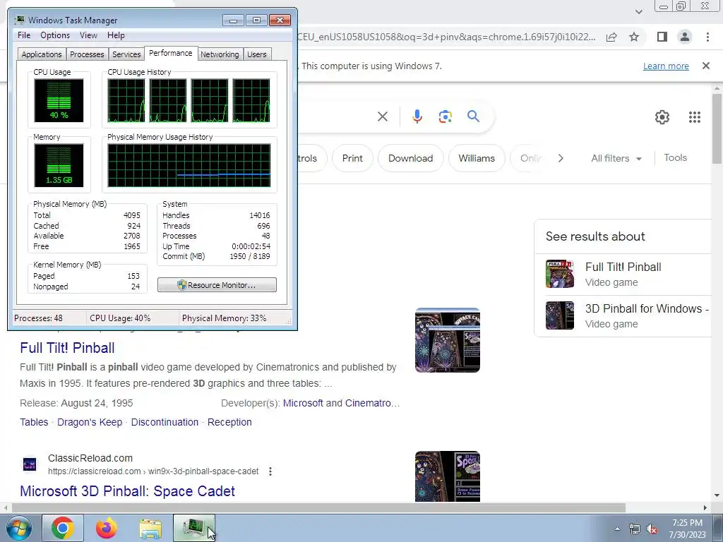This screenshot has width=723, height=542.
Task: Select the Performance tab
Action: tap(171, 53)
